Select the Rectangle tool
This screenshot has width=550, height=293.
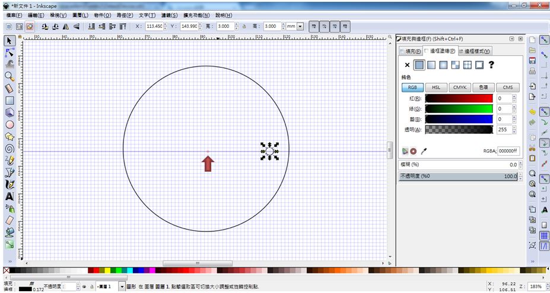point(9,101)
